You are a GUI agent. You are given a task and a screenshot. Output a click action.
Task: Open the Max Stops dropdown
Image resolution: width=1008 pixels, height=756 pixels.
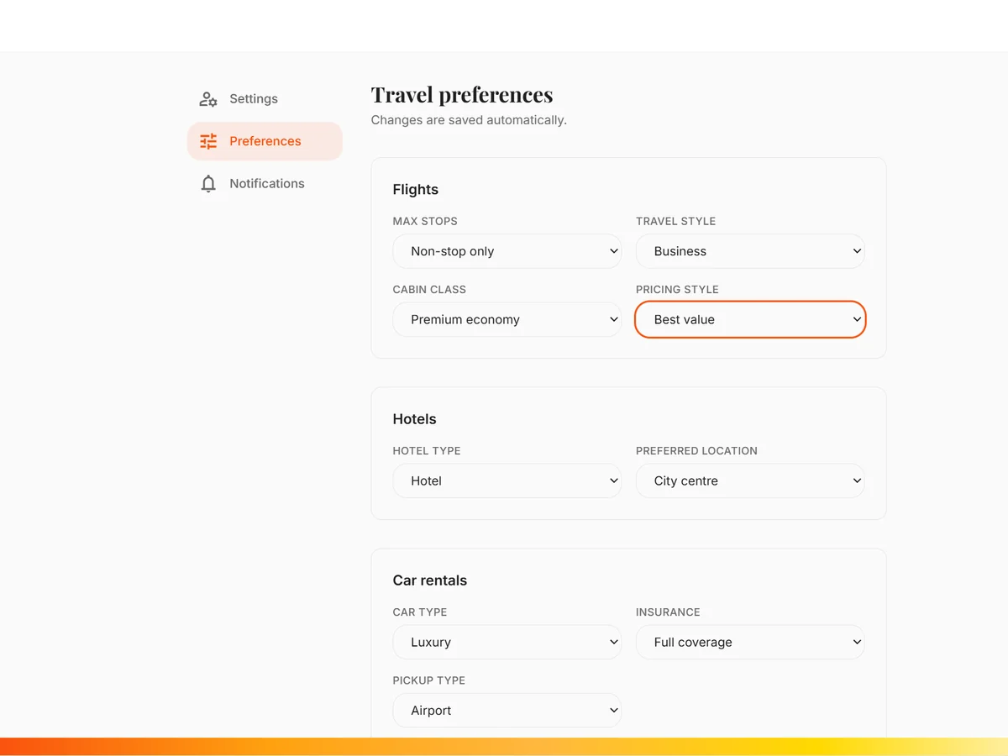pyautogui.click(x=507, y=251)
